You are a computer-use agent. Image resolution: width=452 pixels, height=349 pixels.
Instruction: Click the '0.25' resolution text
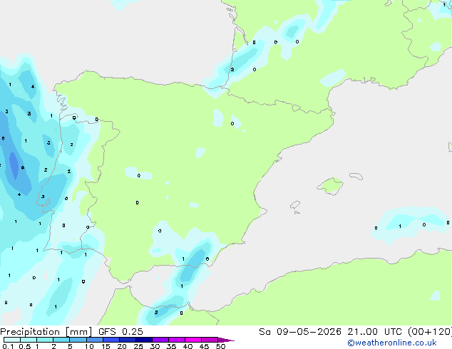133,332
